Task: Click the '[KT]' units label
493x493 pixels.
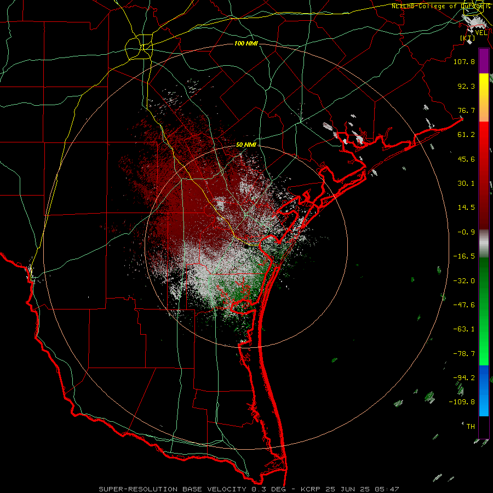Action: click(x=468, y=38)
